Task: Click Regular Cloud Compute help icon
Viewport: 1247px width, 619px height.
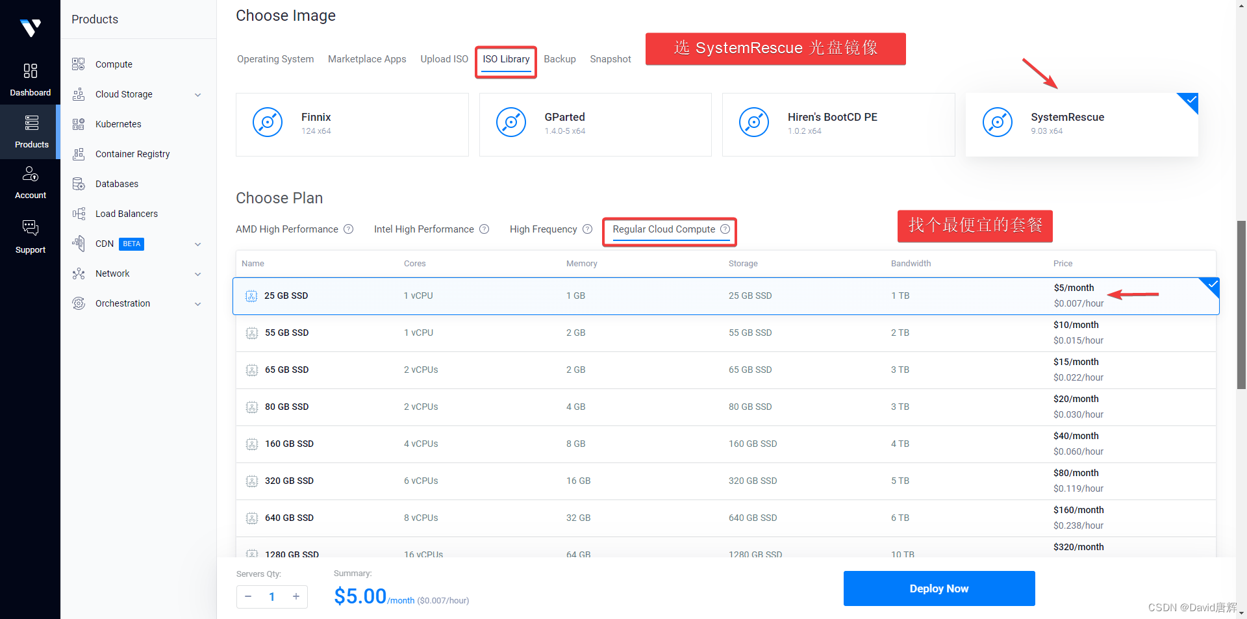Action: (x=725, y=229)
